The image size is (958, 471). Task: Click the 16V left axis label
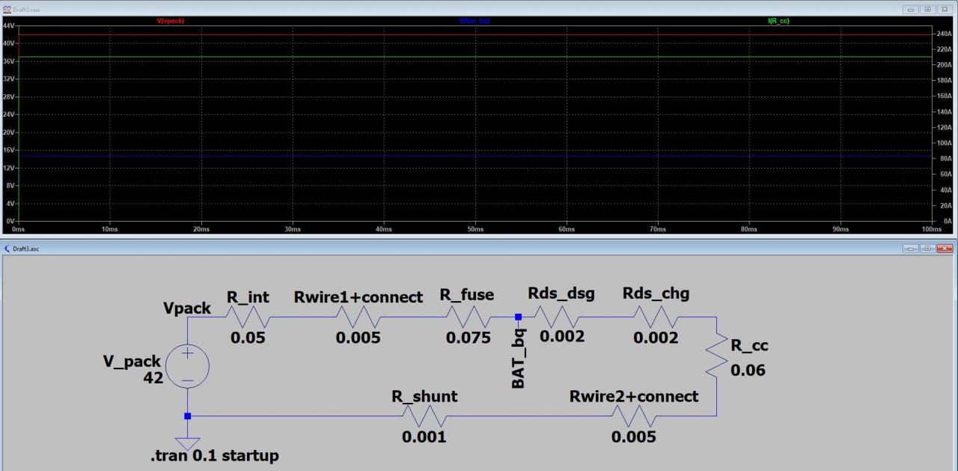(x=9, y=150)
